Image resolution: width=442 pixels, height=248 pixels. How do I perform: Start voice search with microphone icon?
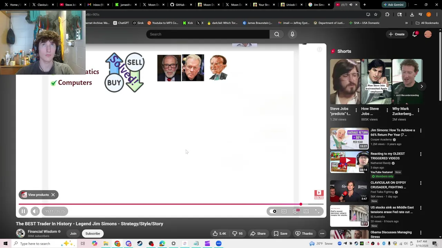[x=292, y=34]
